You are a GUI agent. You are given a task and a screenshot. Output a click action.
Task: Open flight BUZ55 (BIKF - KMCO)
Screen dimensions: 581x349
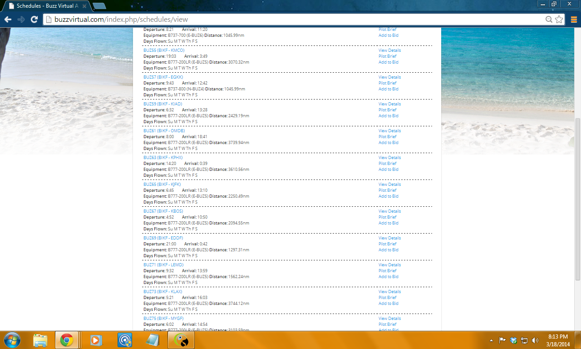coord(164,50)
